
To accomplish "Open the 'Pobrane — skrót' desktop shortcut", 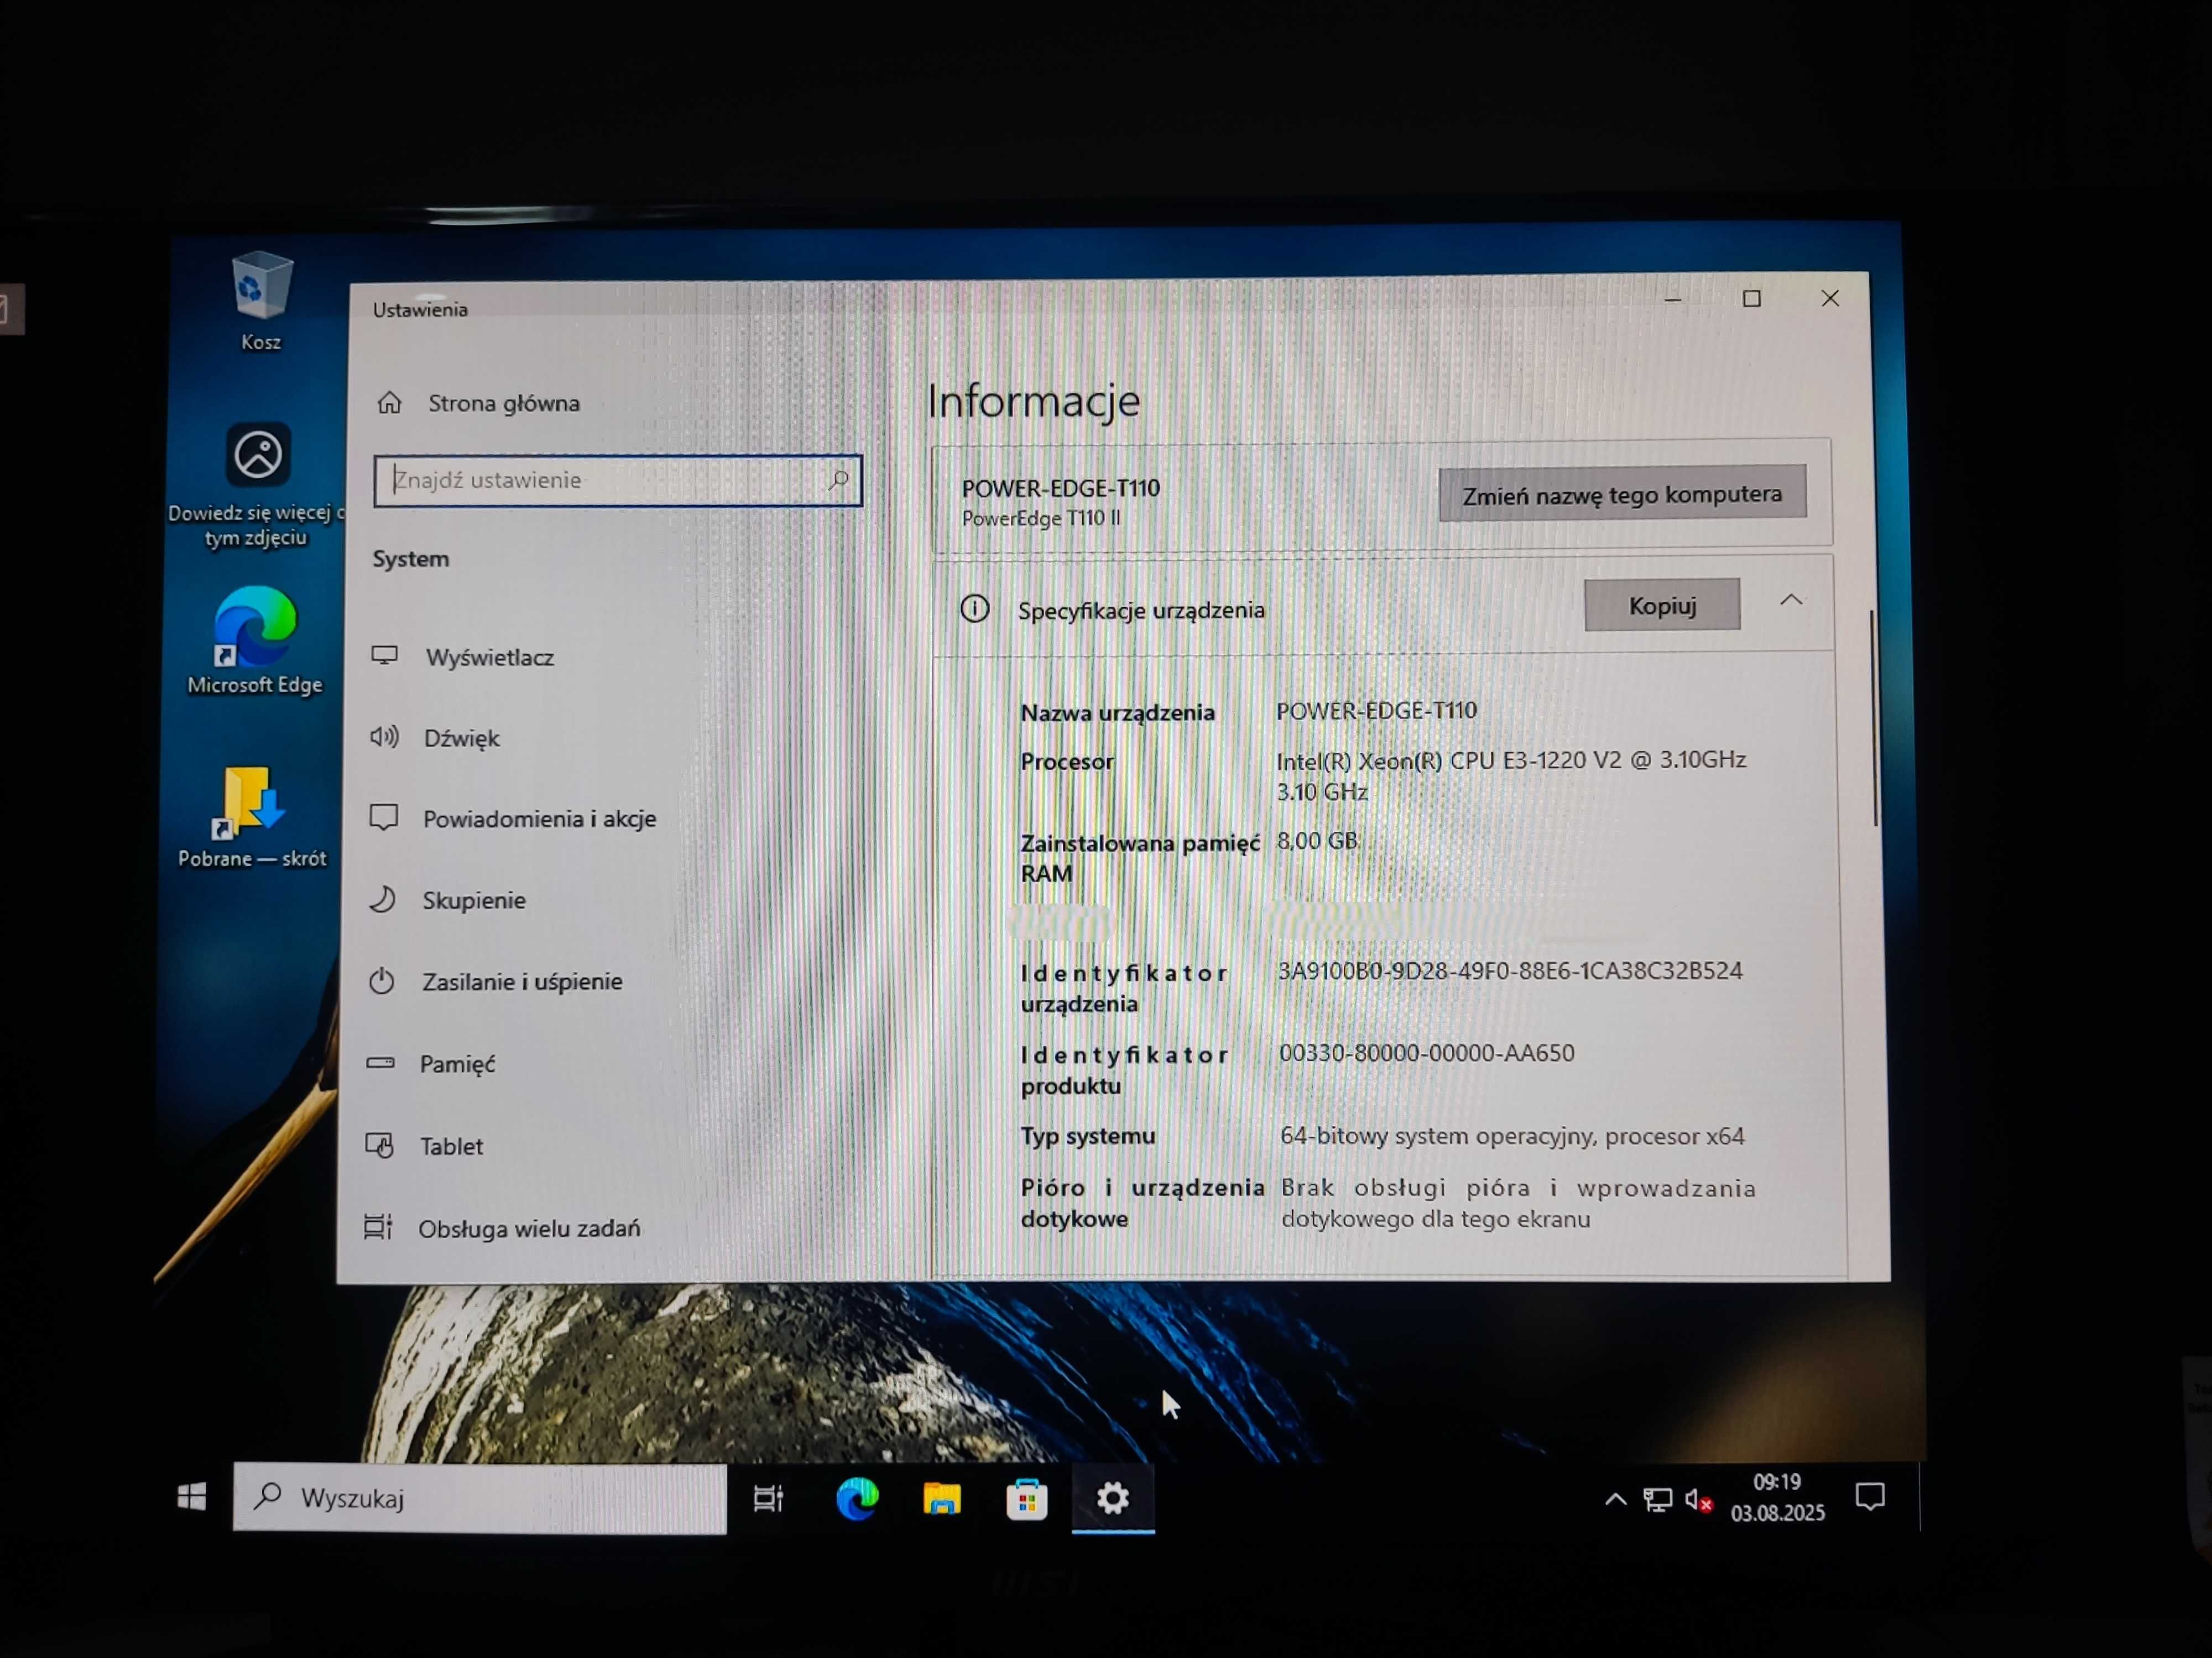I will click(251, 816).
